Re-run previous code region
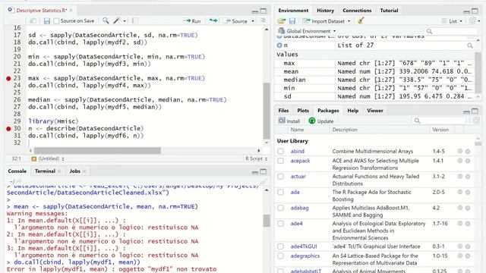Screen dimensions: 486x273 pos(213,20)
